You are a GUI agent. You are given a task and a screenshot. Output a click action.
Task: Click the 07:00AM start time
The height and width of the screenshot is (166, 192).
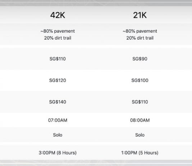point(58,120)
